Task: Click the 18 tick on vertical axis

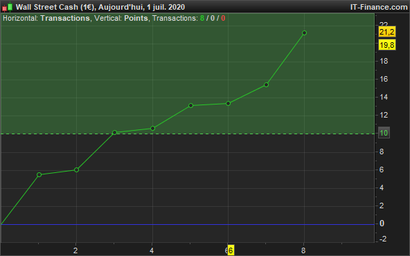Action: click(x=384, y=61)
